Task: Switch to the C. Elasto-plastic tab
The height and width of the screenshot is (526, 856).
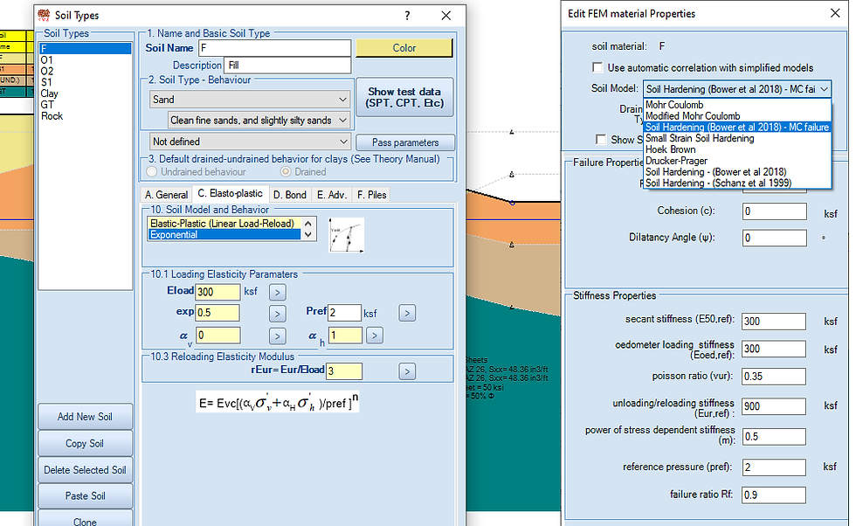Action: (x=230, y=193)
